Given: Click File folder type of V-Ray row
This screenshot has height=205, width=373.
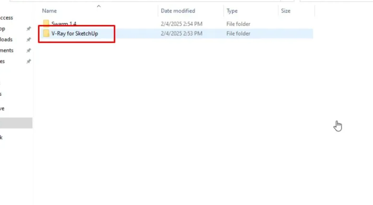Looking at the screenshot, I should click(238, 34).
